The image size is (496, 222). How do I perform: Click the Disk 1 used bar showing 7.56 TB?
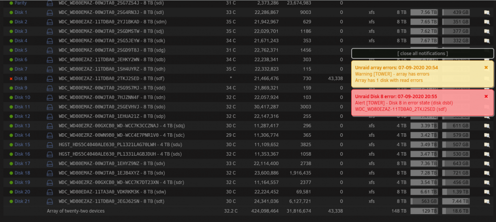pyautogui.click(x=424, y=12)
